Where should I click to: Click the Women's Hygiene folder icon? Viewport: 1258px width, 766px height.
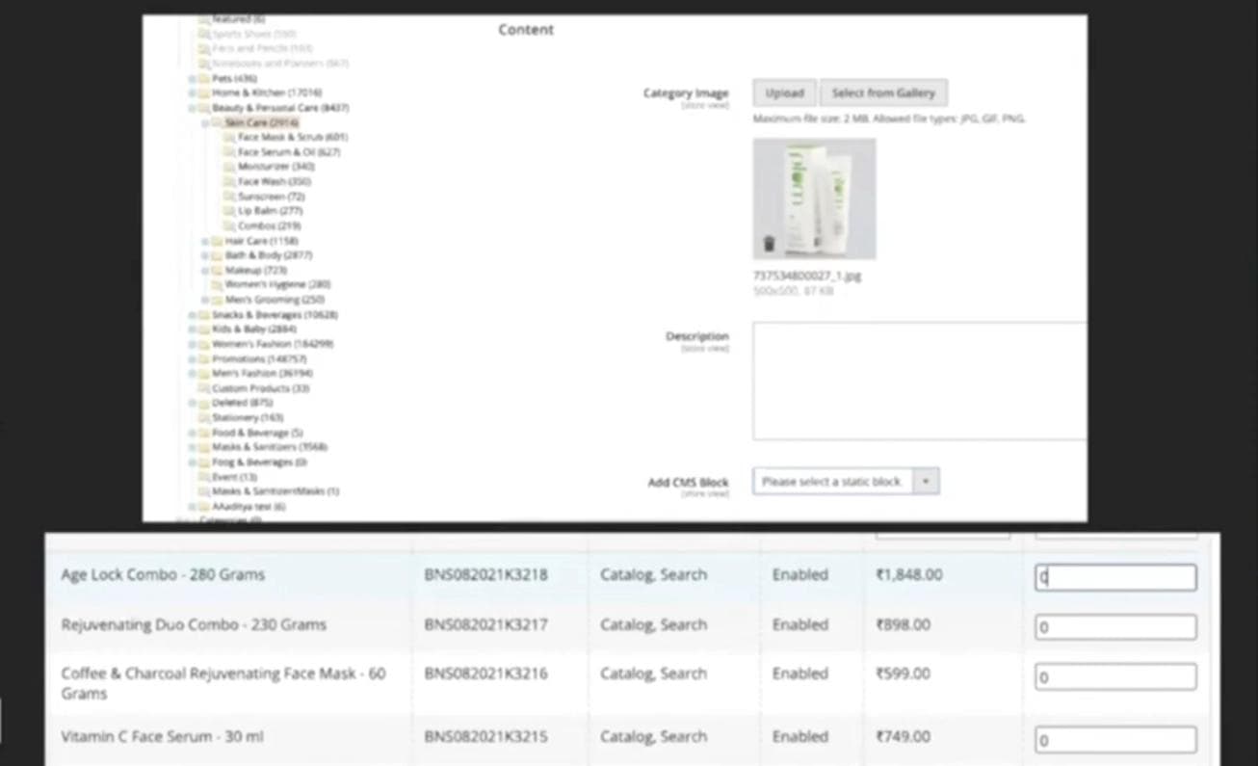[217, 285]
